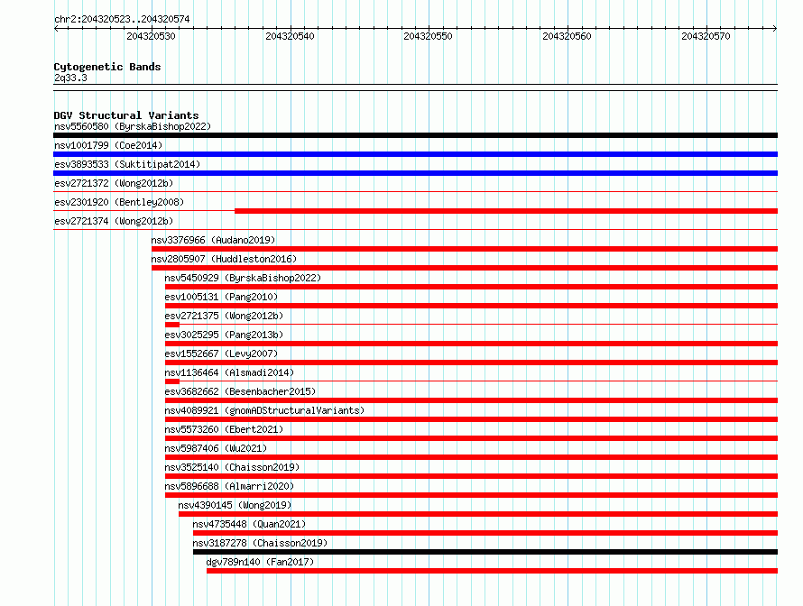Viewport: 803px width, 606px height.
Task: Click the thick red bar under esv2301920
Action: (x=506, y=211)
